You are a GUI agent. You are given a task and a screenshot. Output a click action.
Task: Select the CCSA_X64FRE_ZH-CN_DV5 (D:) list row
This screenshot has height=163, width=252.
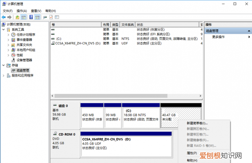point(126,43)
